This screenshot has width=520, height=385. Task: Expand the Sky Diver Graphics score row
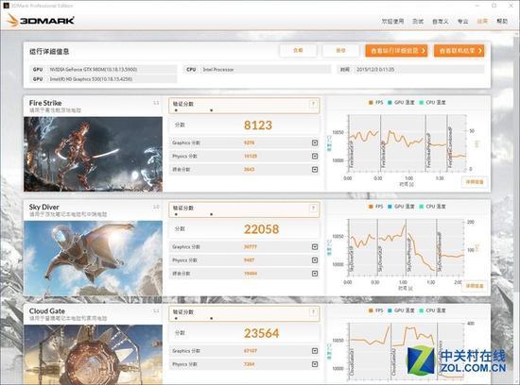pyautogui.click(x=315, y=247)
